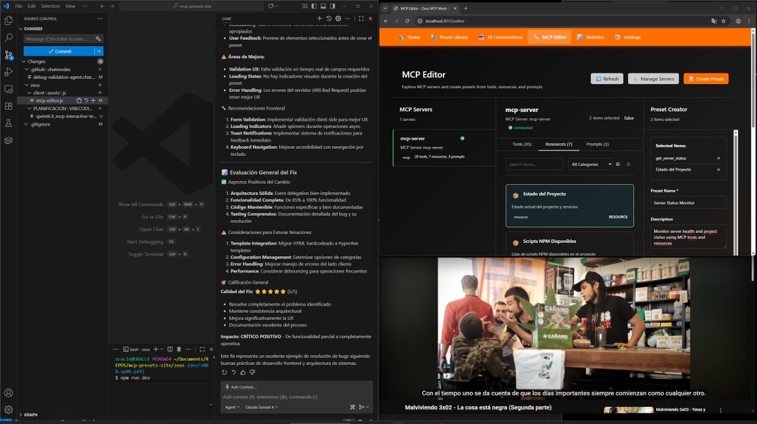The width and height of the screenshot is (757, 424).
Task: Open AI Conversations in the nav bar
Action: click(x=500, y=37)
